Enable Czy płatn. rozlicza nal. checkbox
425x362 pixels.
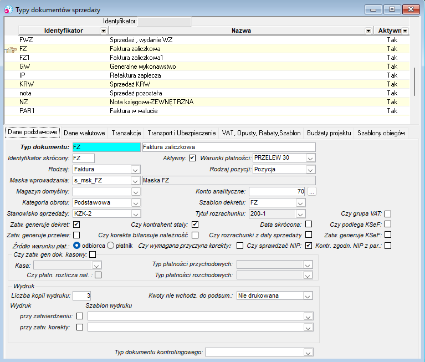click(98, 275)
